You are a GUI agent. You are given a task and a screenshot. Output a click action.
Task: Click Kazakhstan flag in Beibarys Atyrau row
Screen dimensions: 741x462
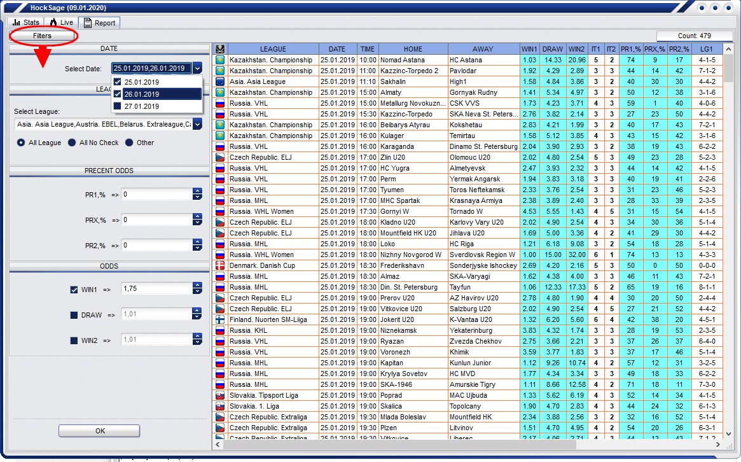219,125
